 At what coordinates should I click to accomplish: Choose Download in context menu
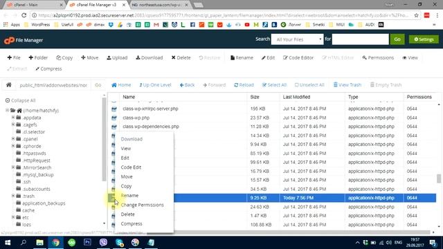point(132,139)
